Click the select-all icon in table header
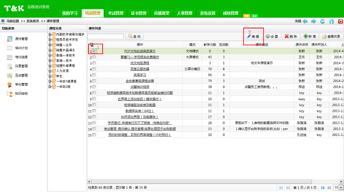Image resolution: width=344 pixels, height=192 pixels. click(92, 45)
